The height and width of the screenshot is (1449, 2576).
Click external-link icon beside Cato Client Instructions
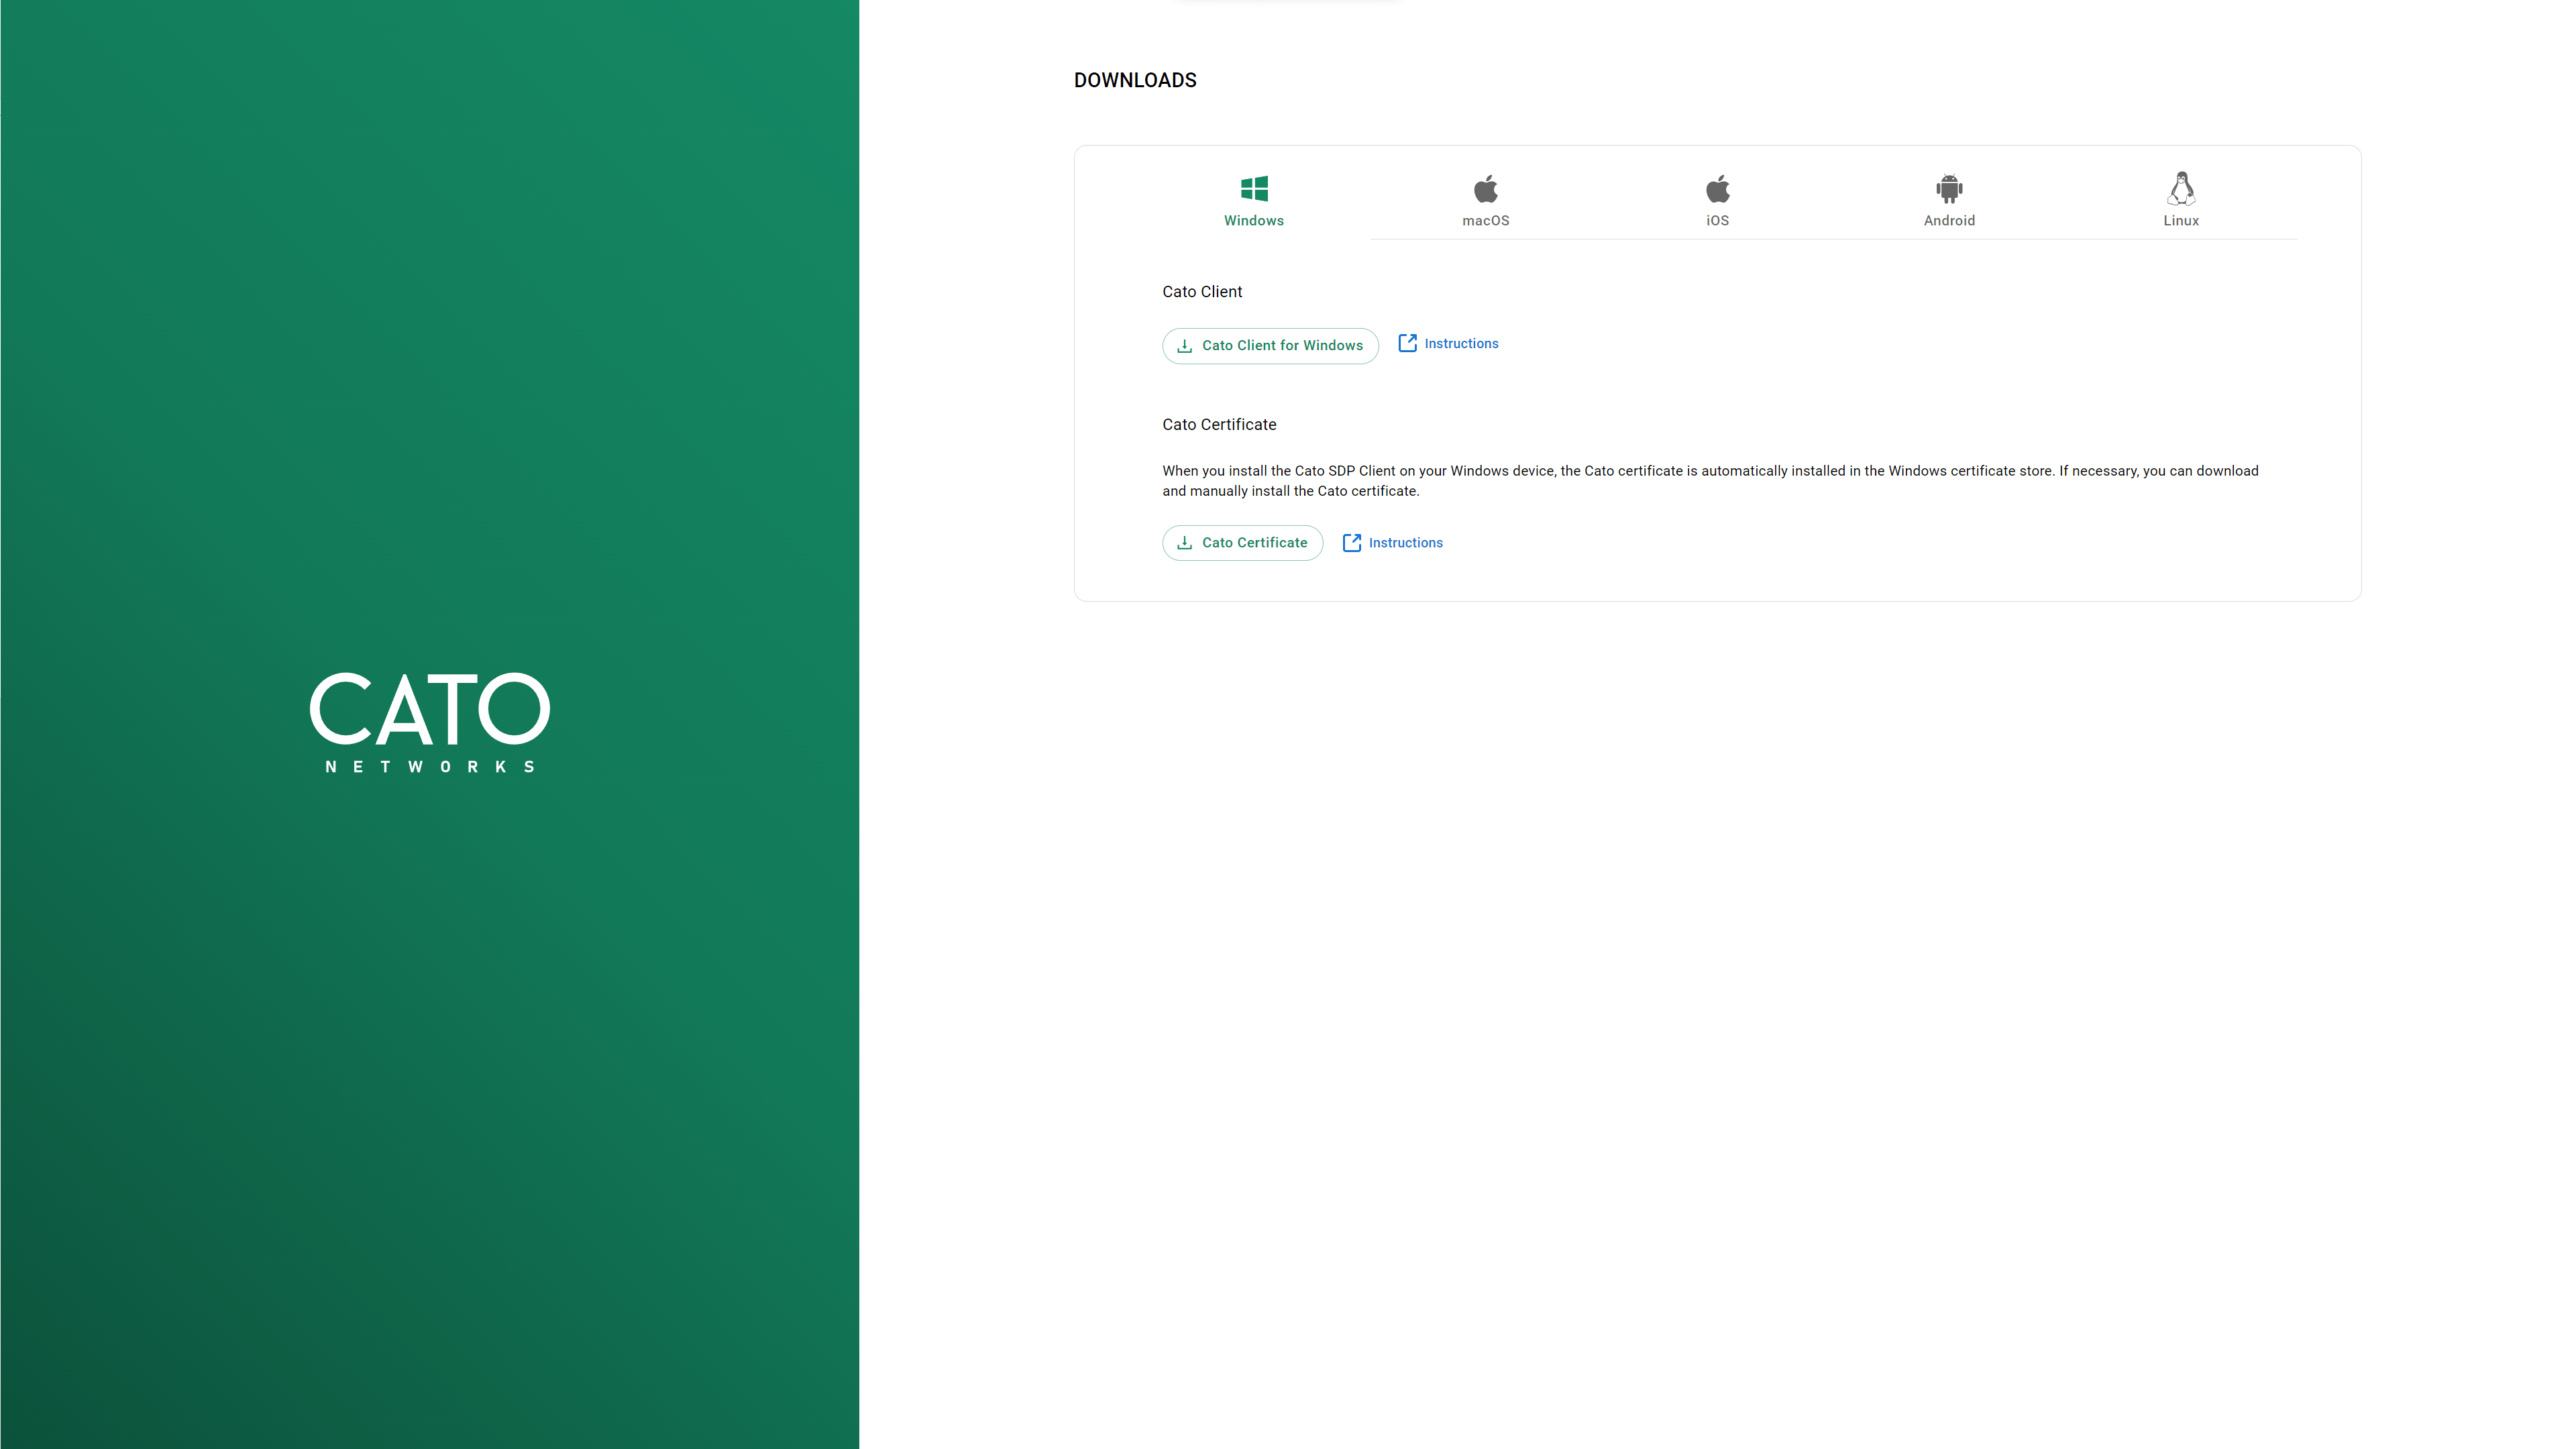(x=1407, y=343)
